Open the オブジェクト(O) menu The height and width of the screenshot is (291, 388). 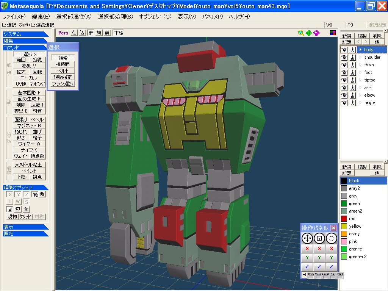155,17
